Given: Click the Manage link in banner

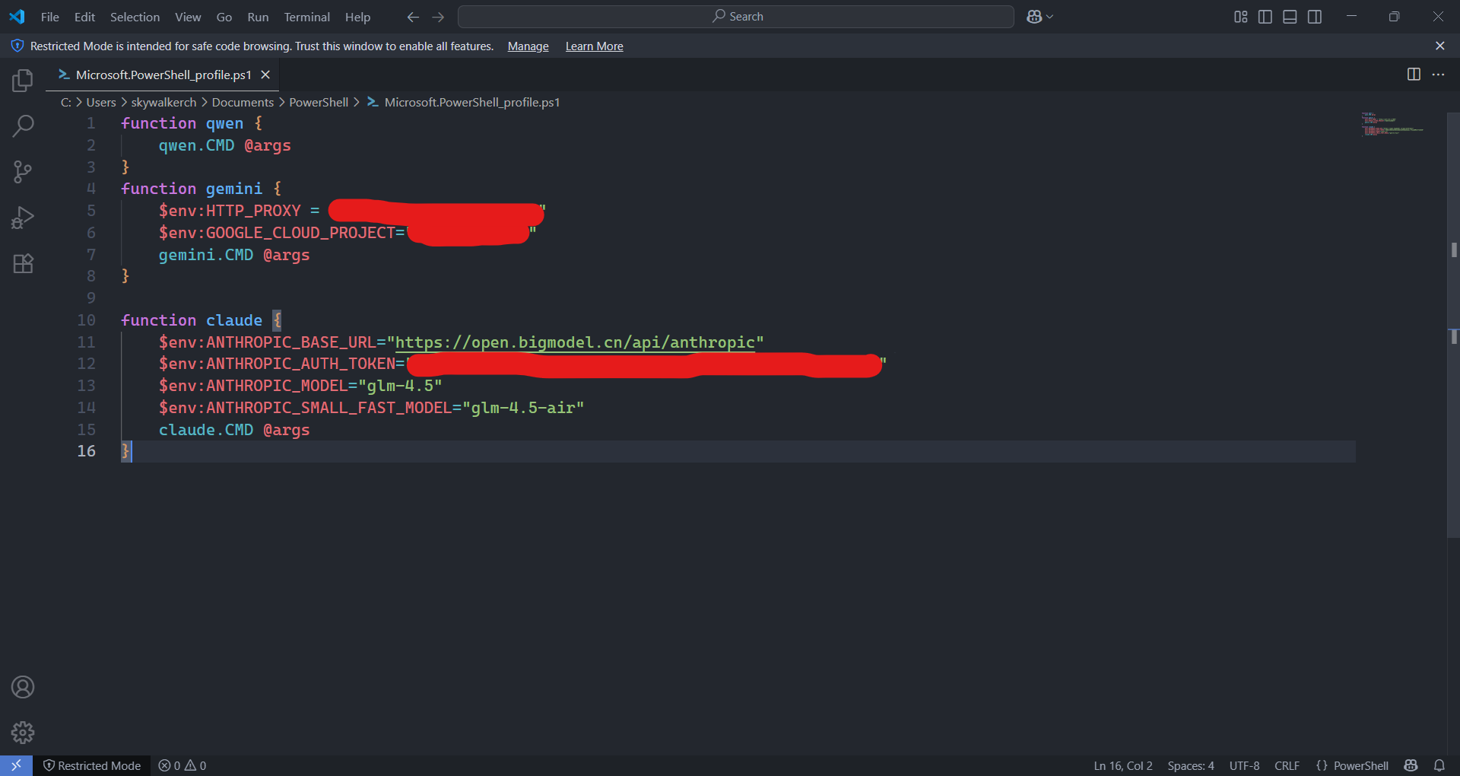Looking at the screenshot, I should [x=528, y=46].
